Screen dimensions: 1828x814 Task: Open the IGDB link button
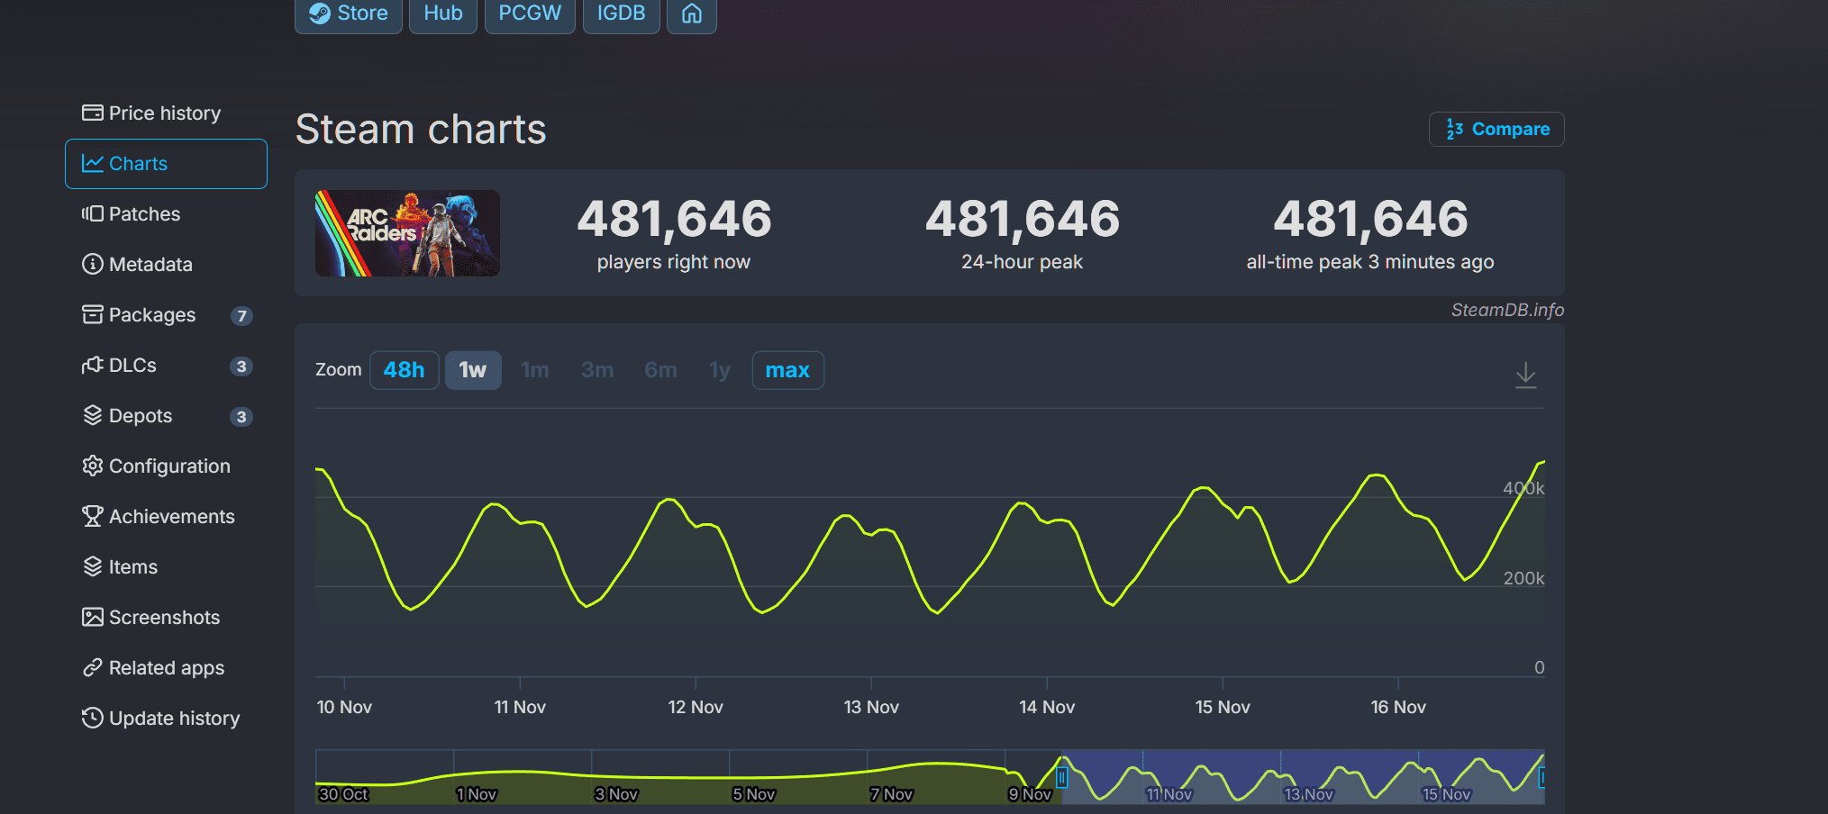[621, 14]
